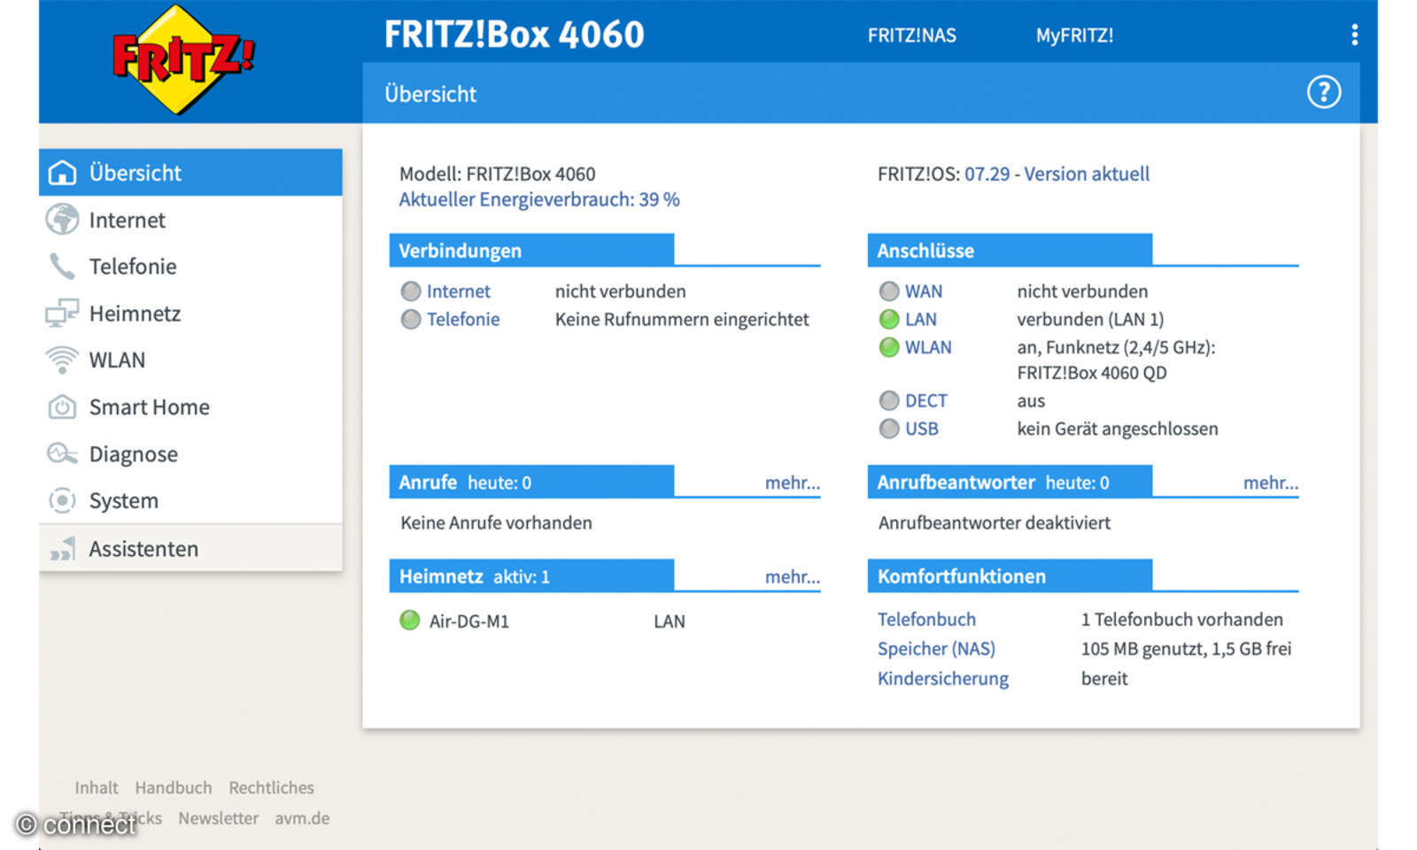Expand Anrufbeantworter details via mehr link

(1270, 483)
